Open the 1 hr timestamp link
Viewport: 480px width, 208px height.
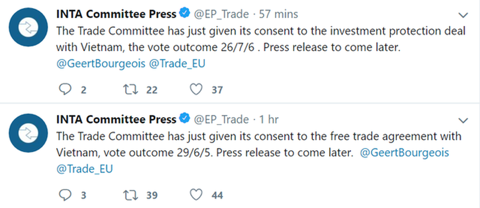268,120
